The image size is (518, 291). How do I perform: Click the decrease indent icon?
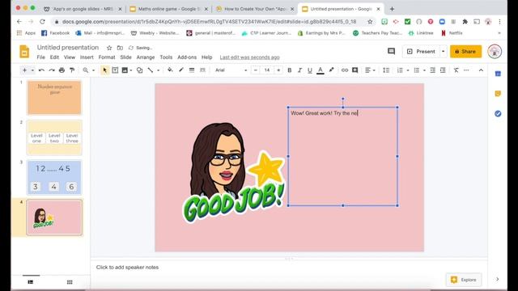[432, 70]
